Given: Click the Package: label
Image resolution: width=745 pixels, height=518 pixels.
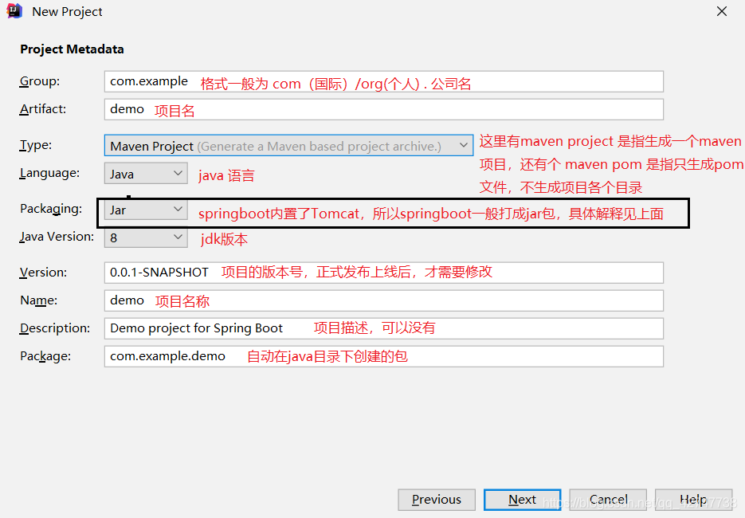Looking at the screenshot, I should click(x=45, y=356).
